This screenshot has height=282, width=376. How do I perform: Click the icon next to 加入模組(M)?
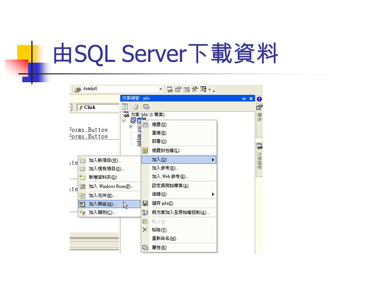[x=82, y=204]
